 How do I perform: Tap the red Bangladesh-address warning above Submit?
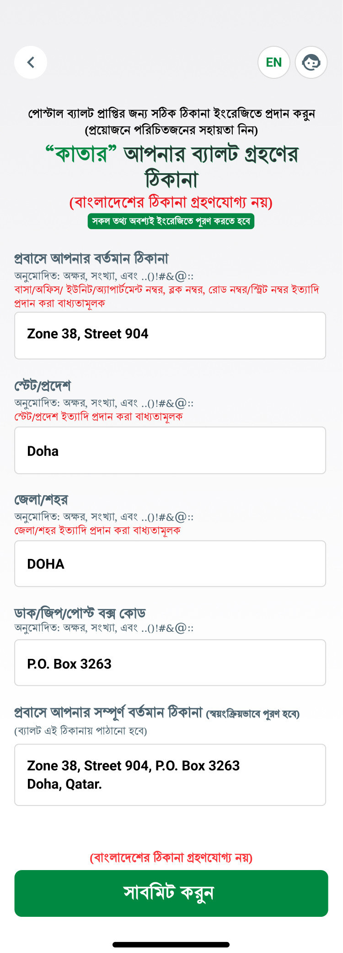point(171,858)
